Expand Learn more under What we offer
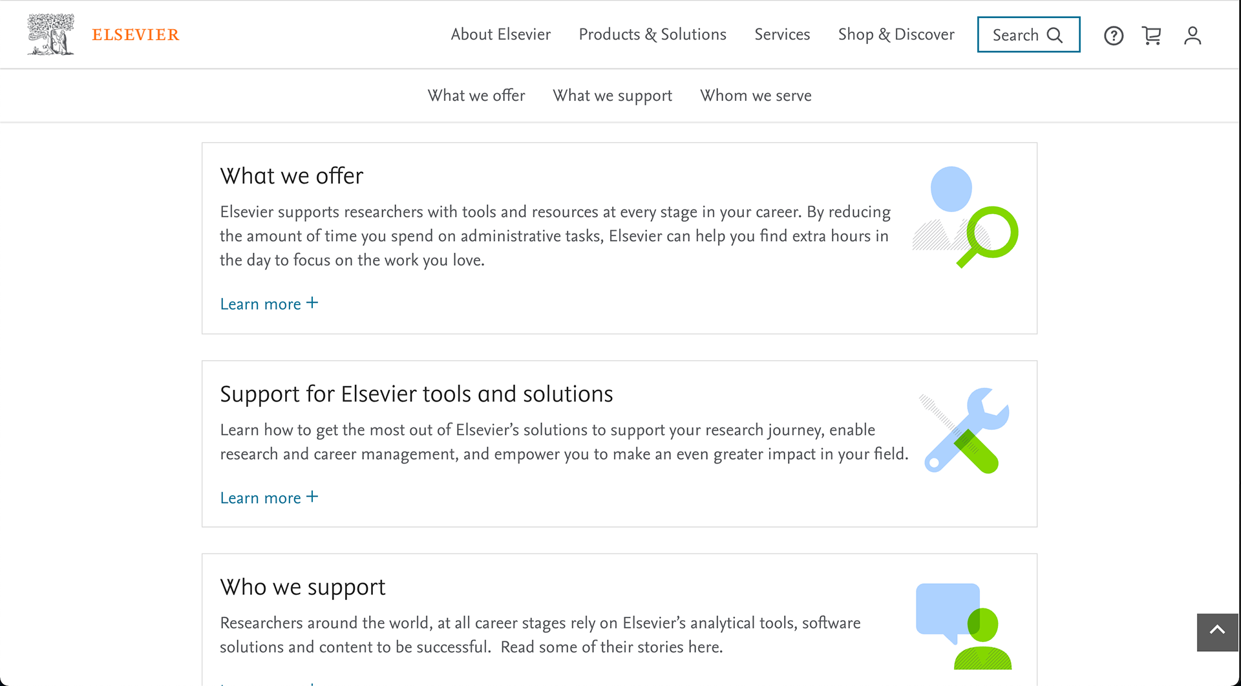Image resolution: width=1241 pixels, height=686 pixels. (x=269, y=304)
